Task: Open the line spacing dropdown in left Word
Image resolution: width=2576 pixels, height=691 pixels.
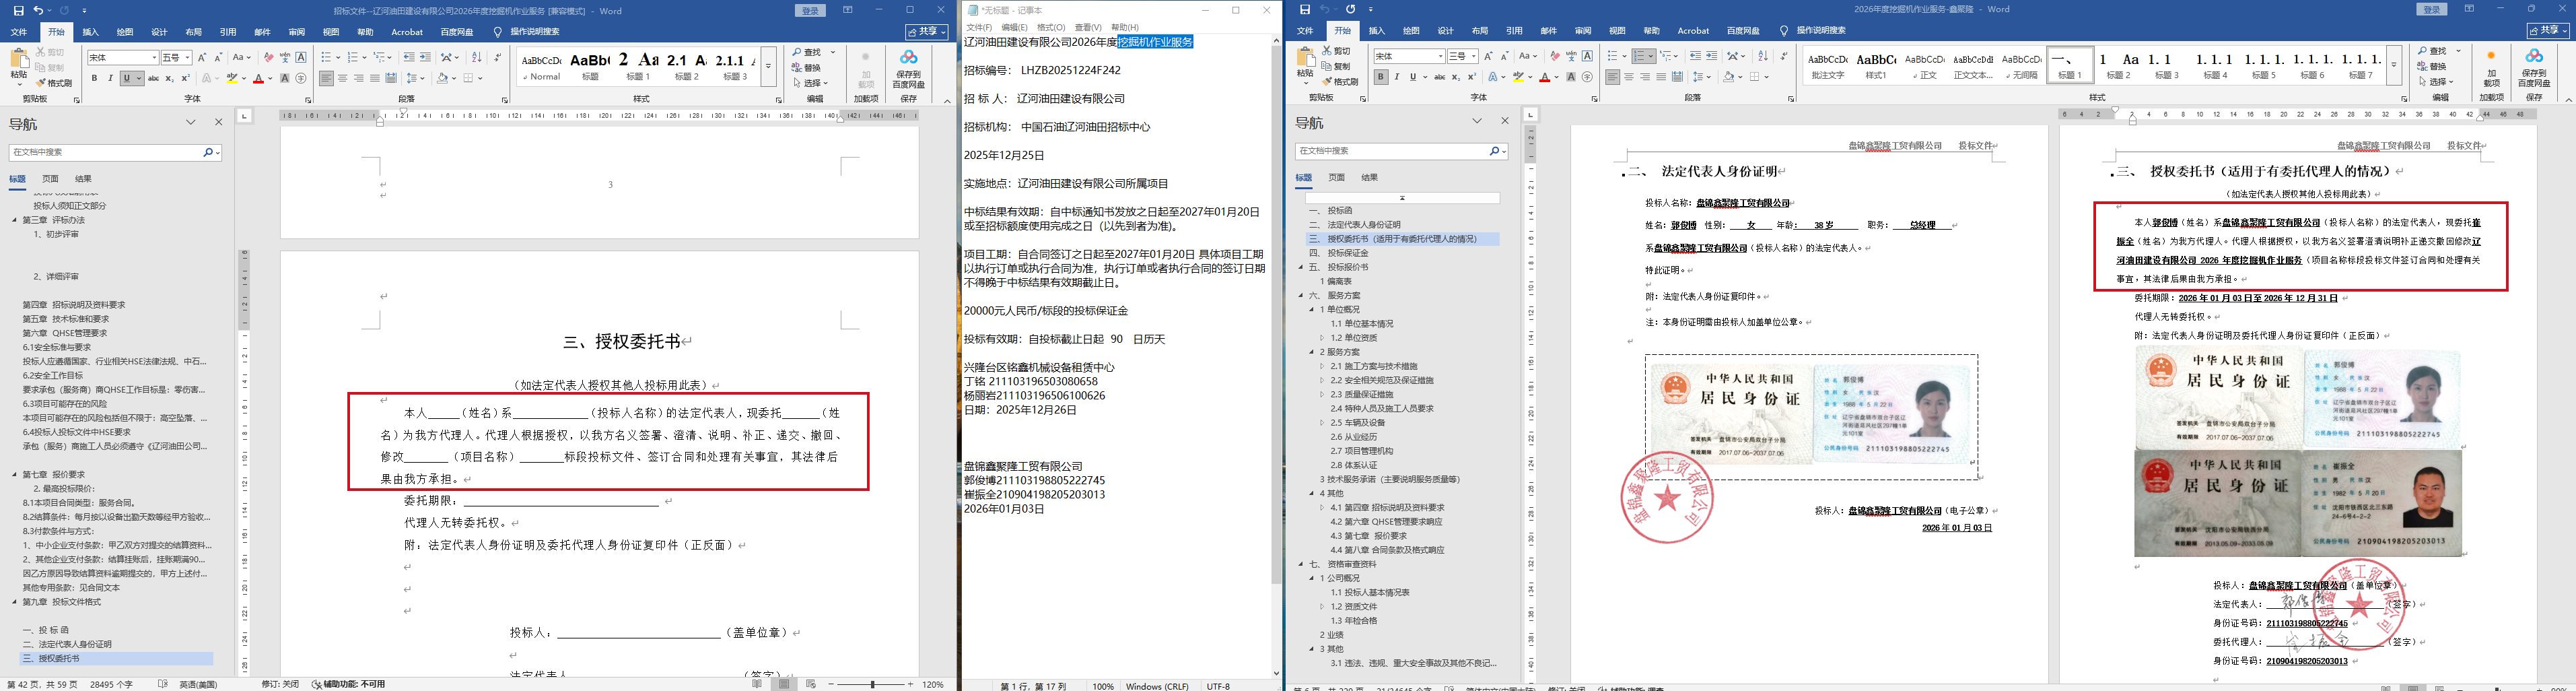Action: pos(416,78)
